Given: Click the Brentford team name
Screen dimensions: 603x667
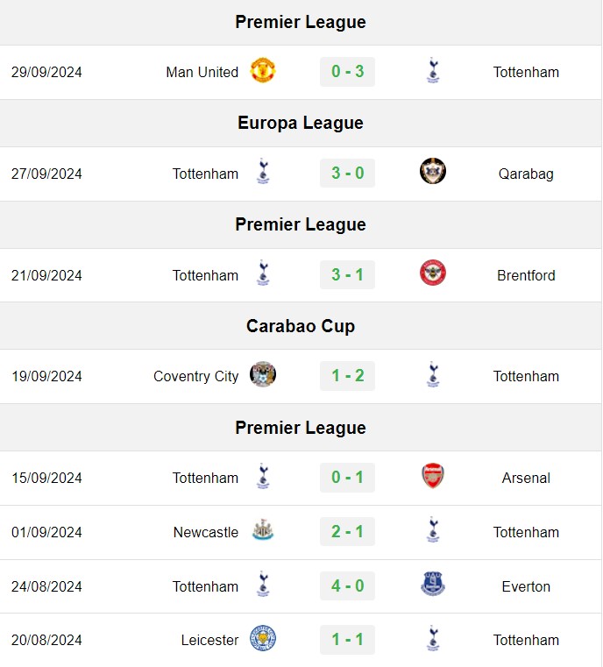Looking at the screenshot, I should pos(526,275).
